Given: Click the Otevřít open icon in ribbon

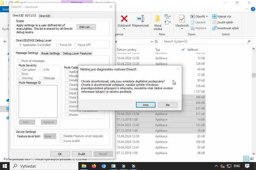Looking at the screenshot, I should (x=193, y=16).
